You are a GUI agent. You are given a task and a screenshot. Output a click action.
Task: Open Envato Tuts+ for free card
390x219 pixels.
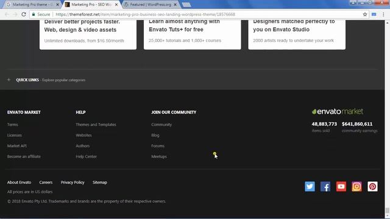tap(193, 34)
